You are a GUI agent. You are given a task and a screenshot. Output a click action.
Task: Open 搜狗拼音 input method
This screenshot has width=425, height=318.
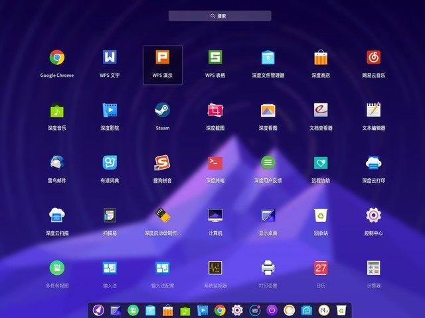[x=163, y=162]
